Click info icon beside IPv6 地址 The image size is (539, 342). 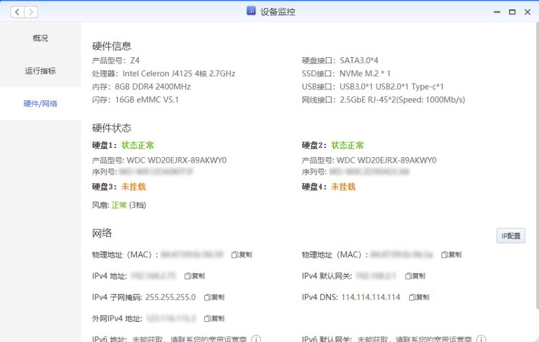click(x=256, y=339)
